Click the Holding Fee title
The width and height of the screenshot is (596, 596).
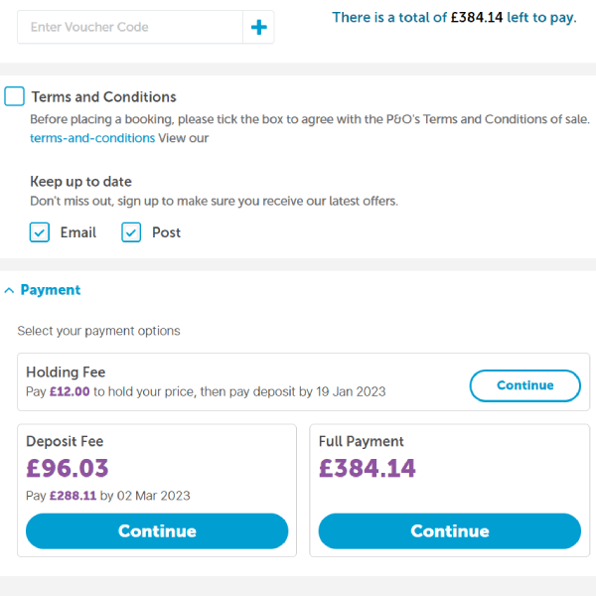(66, 372)
